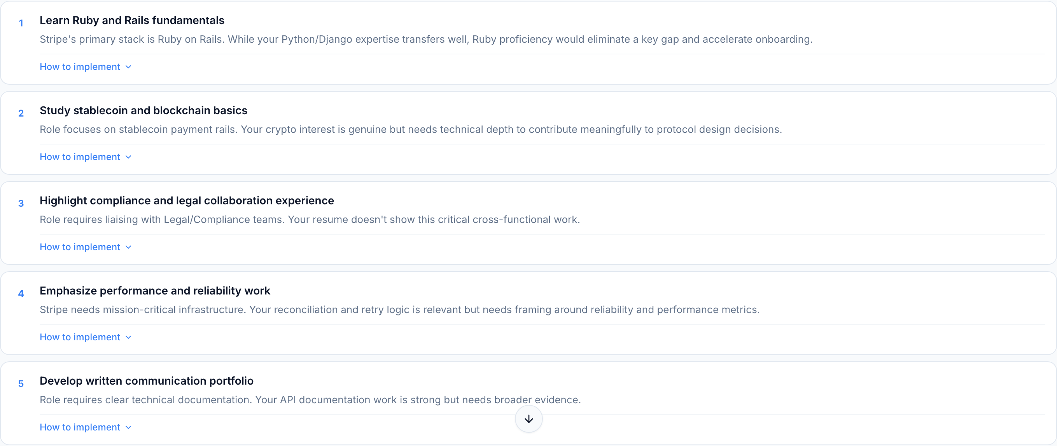Click chevron under stablecoin and blockchain card

pyautogui.click(x=128, y=157)
